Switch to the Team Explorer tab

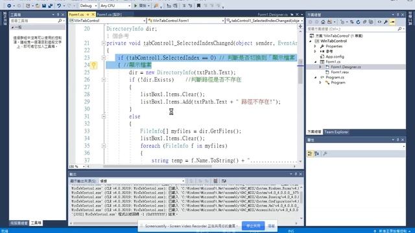click(336, 132)
